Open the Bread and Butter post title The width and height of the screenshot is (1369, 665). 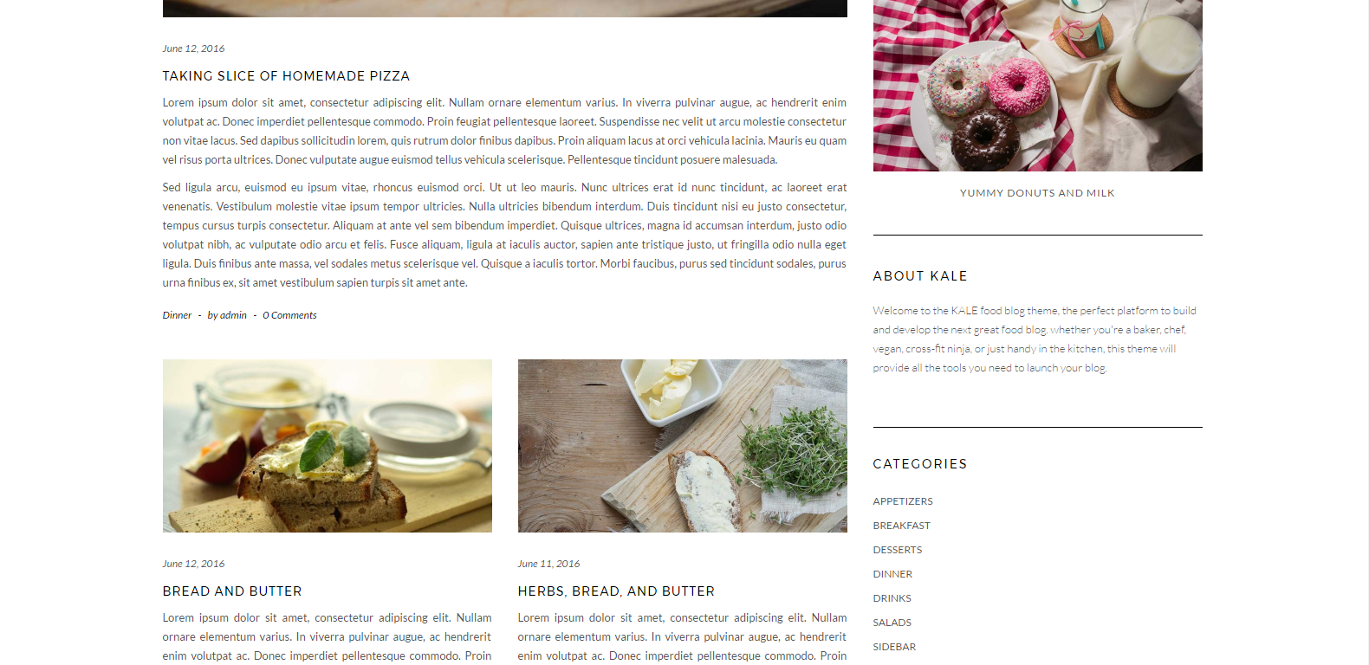[x=232, y=591]
